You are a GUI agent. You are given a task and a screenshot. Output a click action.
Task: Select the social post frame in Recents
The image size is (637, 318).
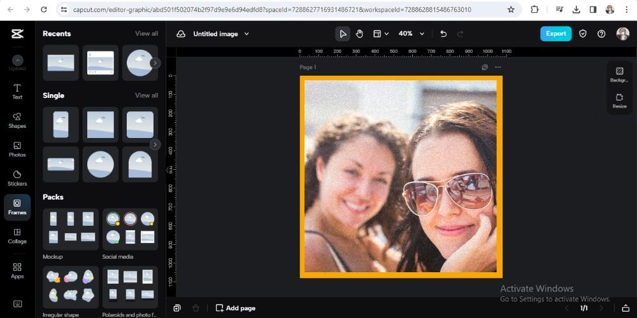pyautogui.click(x=101, y=63)
